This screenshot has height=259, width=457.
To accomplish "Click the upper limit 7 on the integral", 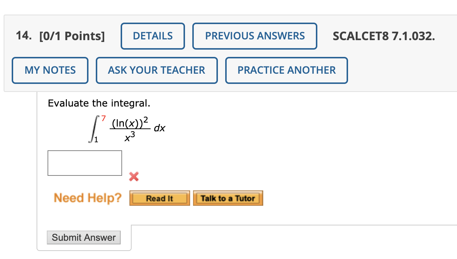I will point(104,117).
